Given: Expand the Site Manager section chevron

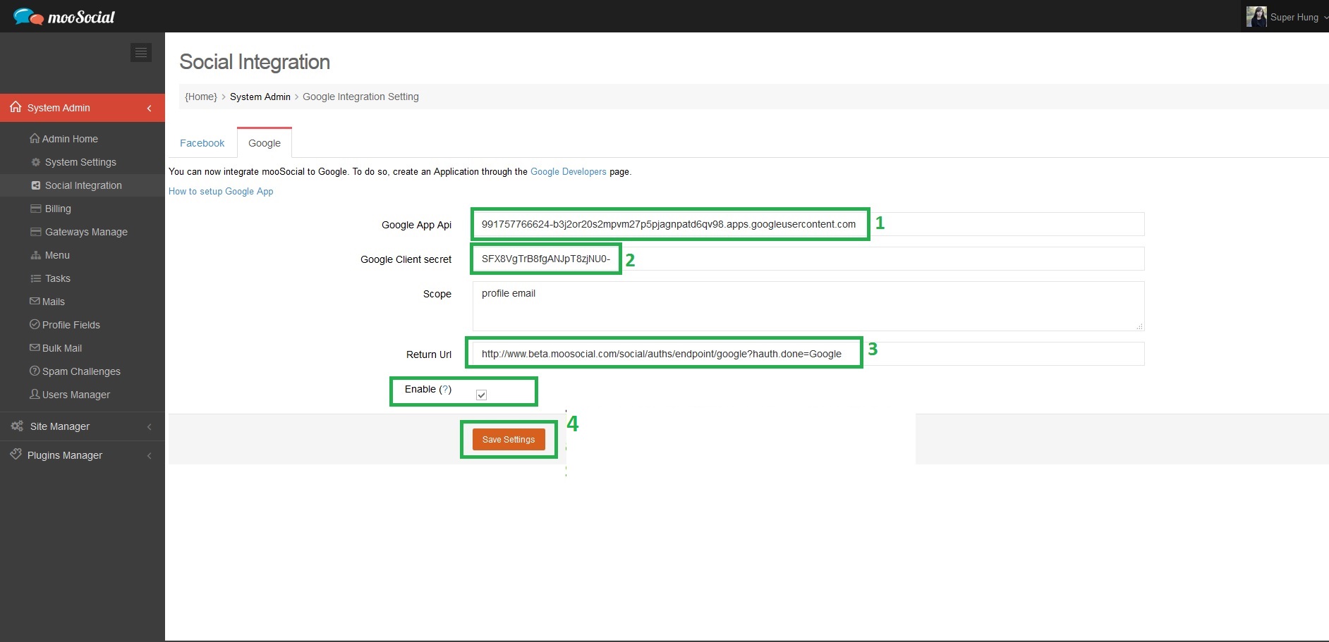Looking at the screenshot, I should click(x=149, y=426).
